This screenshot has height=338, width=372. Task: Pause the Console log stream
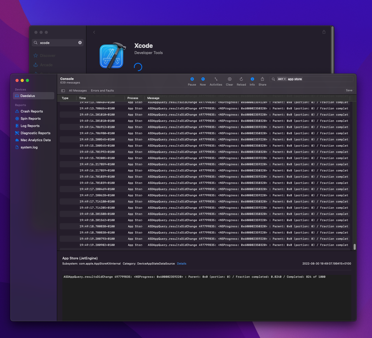click(192, 79)
